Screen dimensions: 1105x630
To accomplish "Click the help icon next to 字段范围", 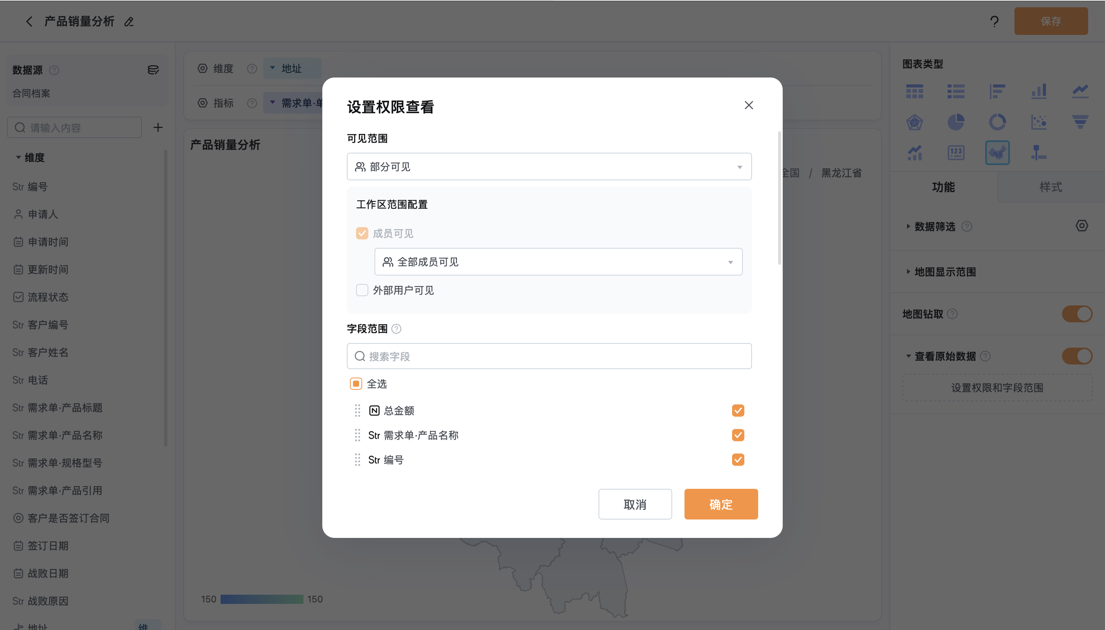I will (x=396, y=329).
